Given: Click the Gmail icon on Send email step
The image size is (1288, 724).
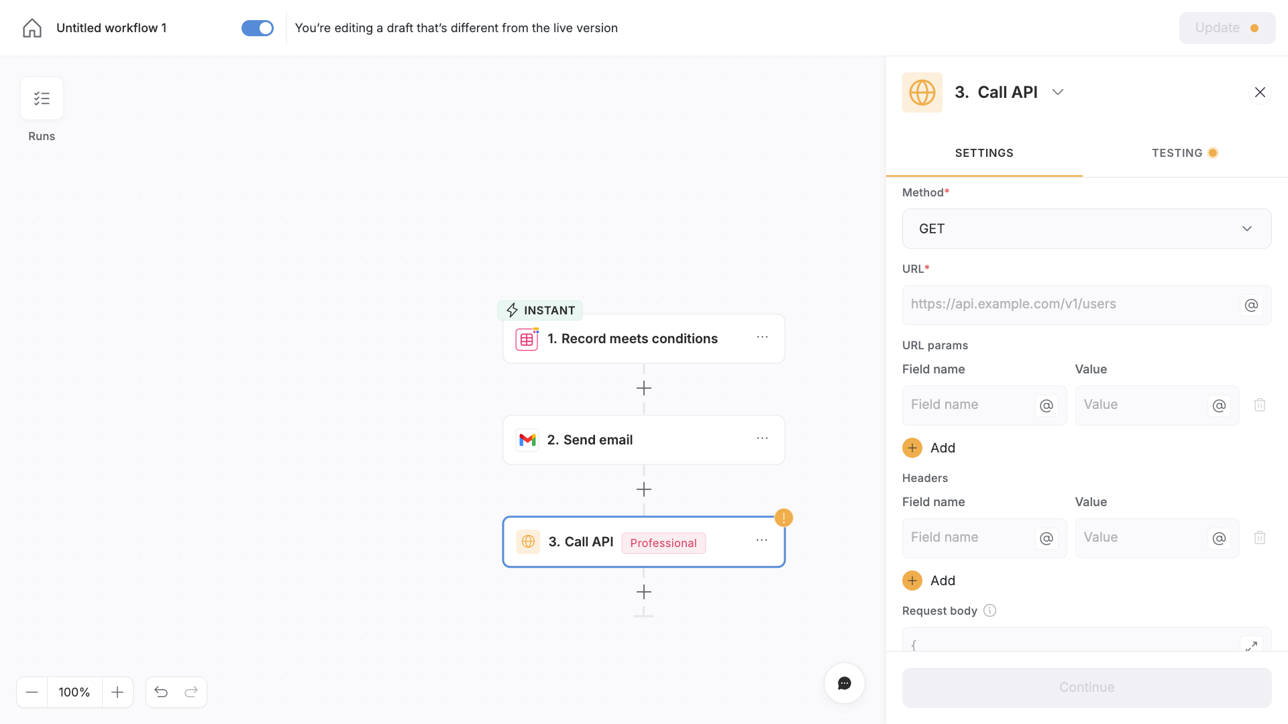Looking at the screenshot, I should click(527, 439).
